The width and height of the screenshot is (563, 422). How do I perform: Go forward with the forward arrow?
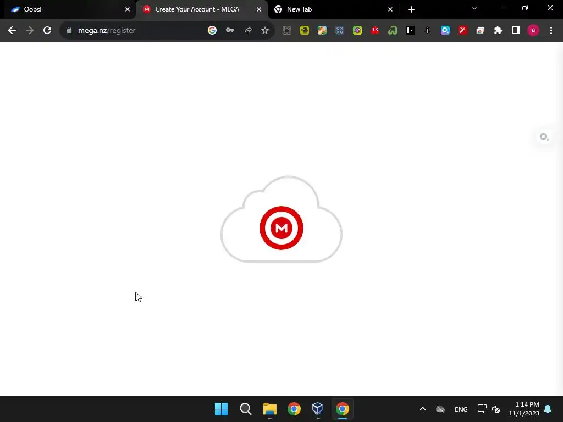pyautogui.click(x=30, y=31)
